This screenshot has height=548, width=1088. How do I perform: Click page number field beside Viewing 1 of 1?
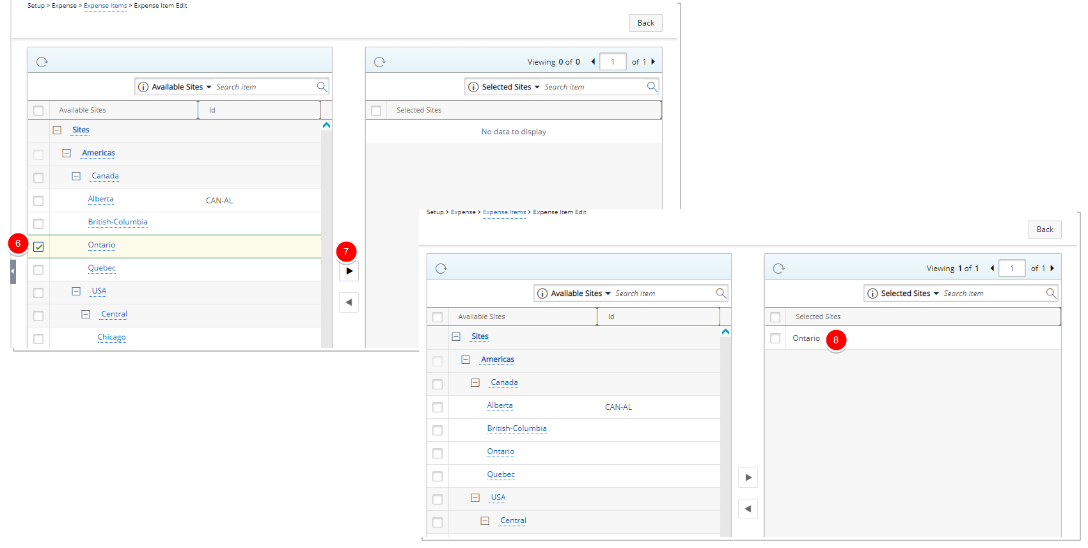1011,269
